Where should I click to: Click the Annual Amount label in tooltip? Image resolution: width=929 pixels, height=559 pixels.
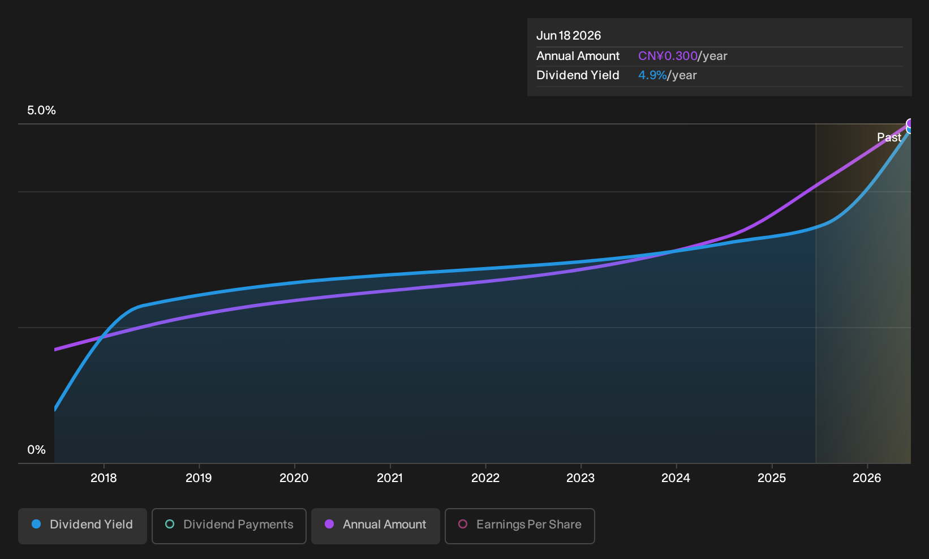coord(578,56)
